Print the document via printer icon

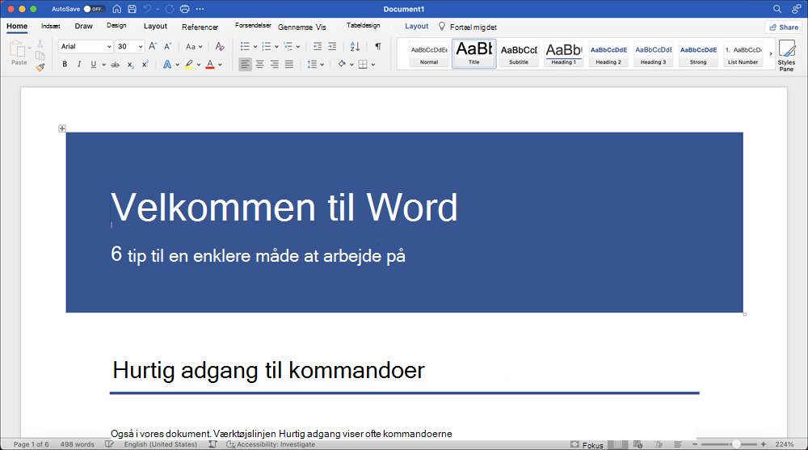click(184, 9)
